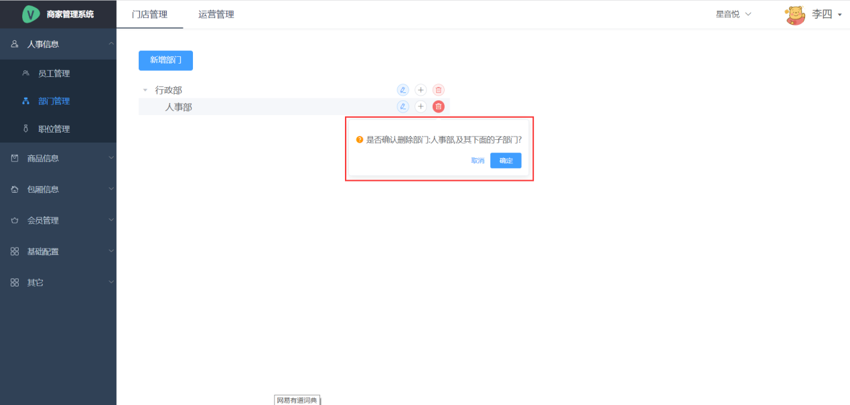The image size is (850, 405).
Task: Select the 人事部 tree row
Action: pyautogui.click(x=294, y=106)
